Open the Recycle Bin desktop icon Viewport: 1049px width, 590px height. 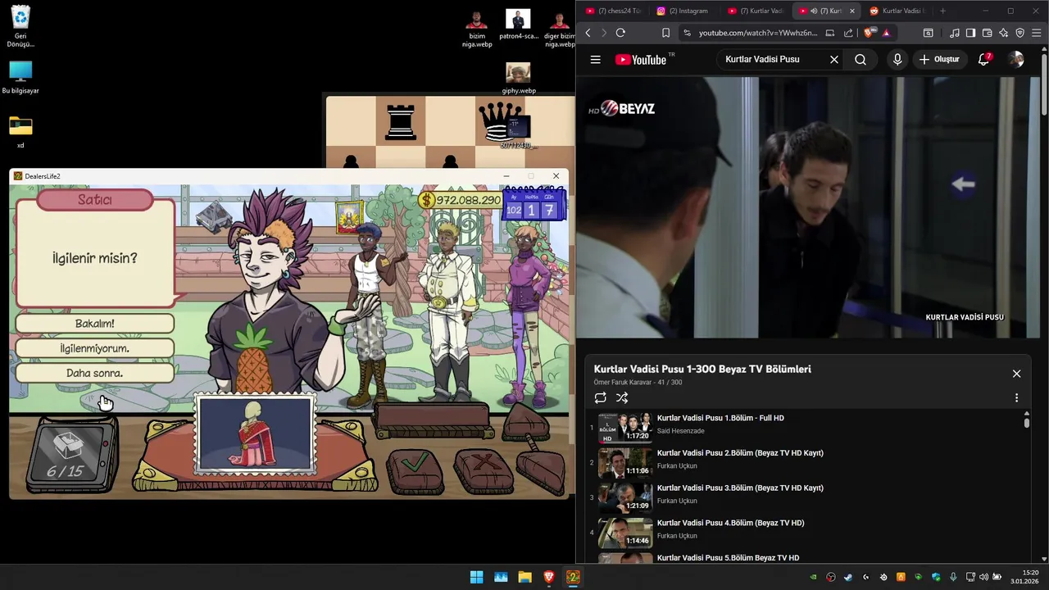point(20,27)
